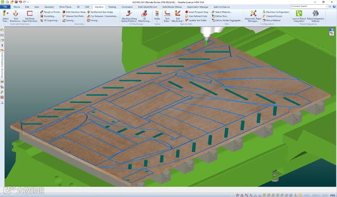Open 3D Machining tool
337x197 pixels.
[145, 17]
